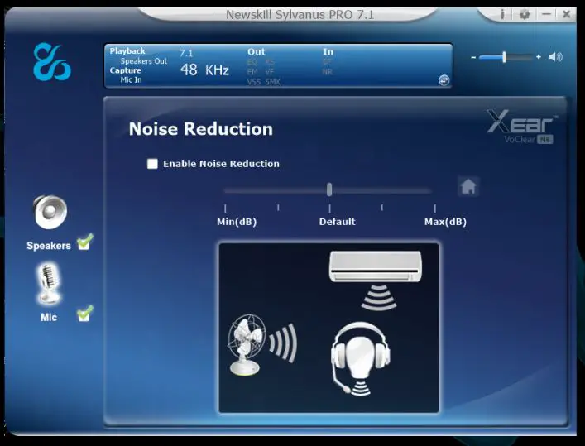
Task: Decrease volume with minus button
Action: click(473, 57)
